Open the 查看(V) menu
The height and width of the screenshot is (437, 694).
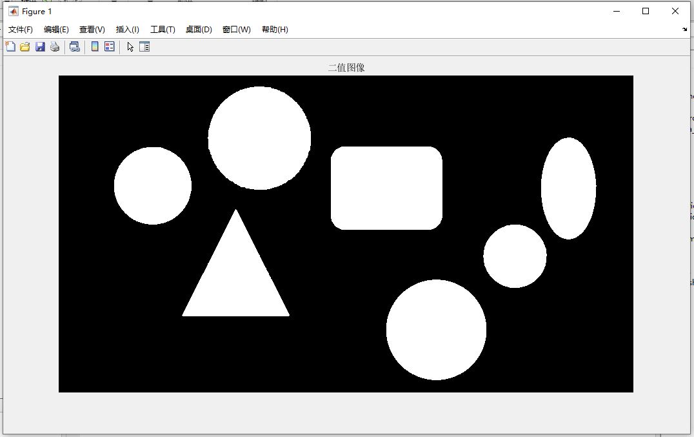pos(92,29)
